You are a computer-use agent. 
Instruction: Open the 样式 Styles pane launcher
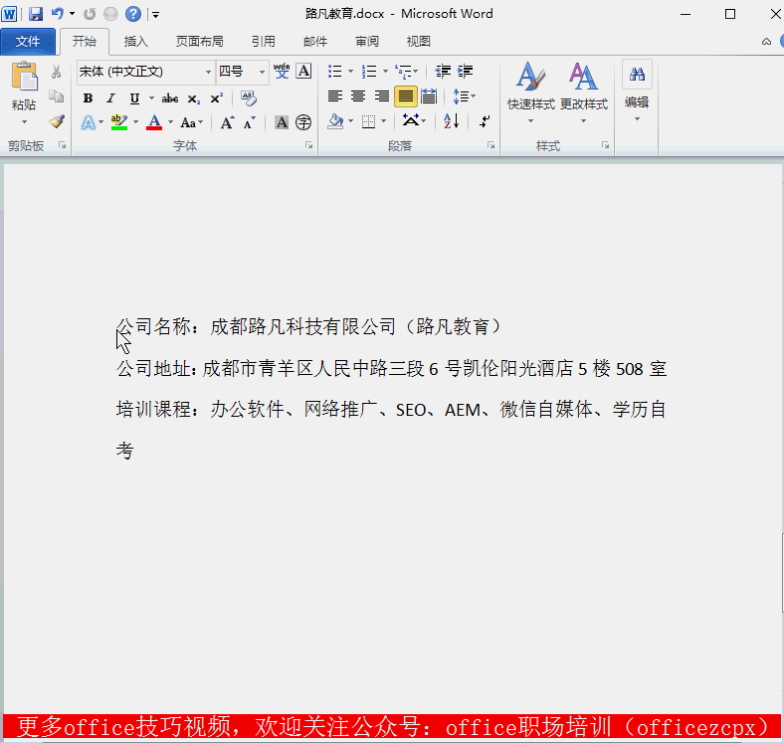[606, 145]
